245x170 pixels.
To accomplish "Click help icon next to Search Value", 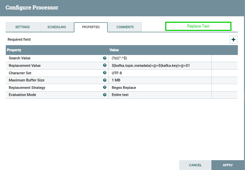I will pyautogui.click(x=105, y=58).
